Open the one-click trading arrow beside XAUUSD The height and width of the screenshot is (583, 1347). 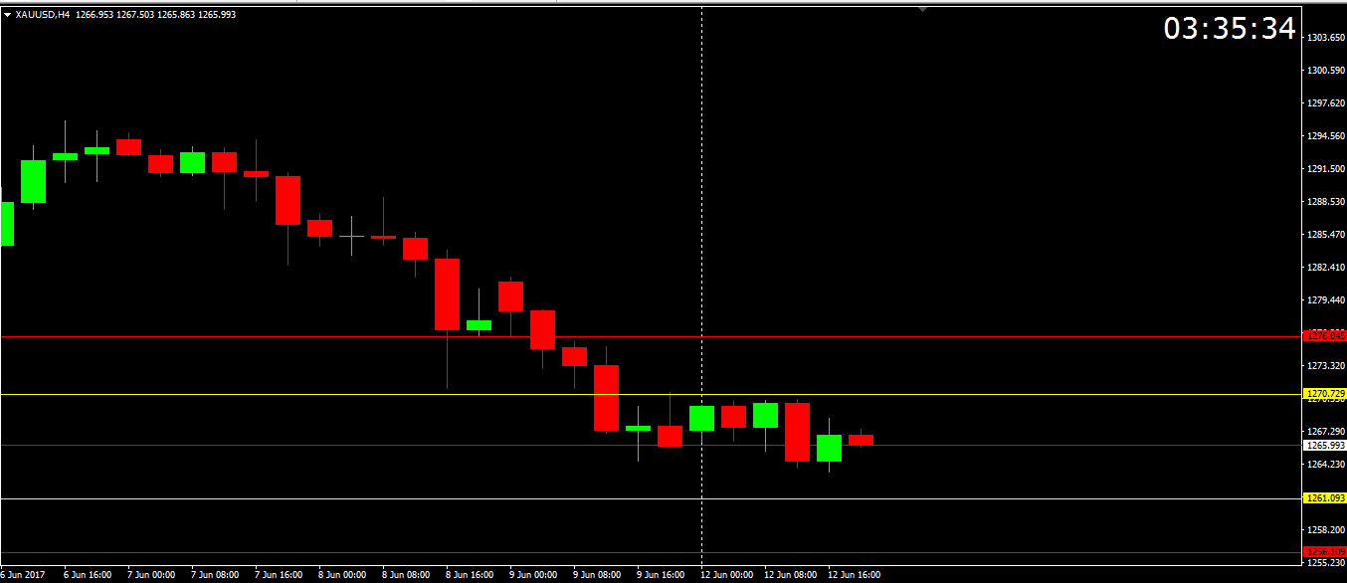(7, 15)
